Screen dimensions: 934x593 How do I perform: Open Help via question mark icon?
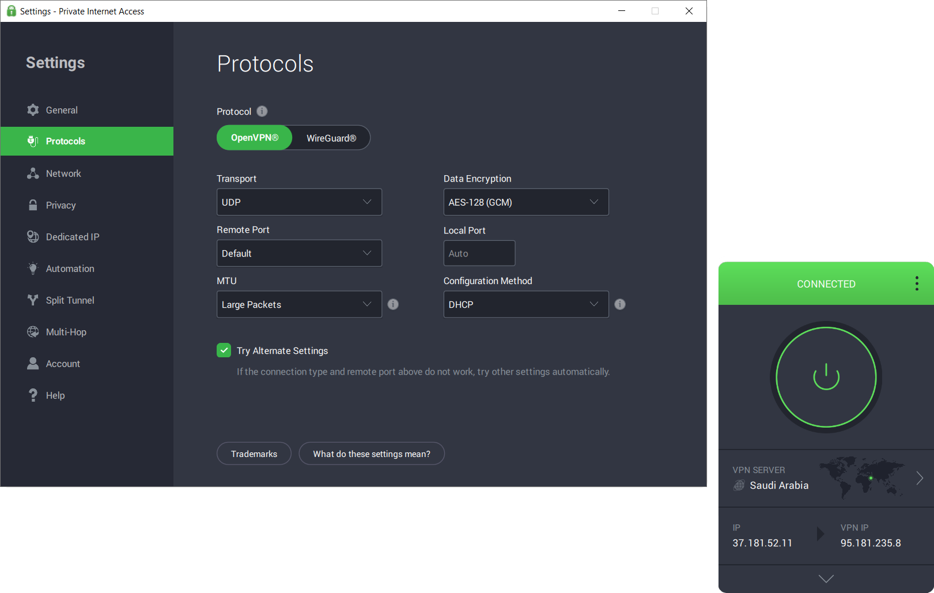pyautogui.click(x=33, y=395)
